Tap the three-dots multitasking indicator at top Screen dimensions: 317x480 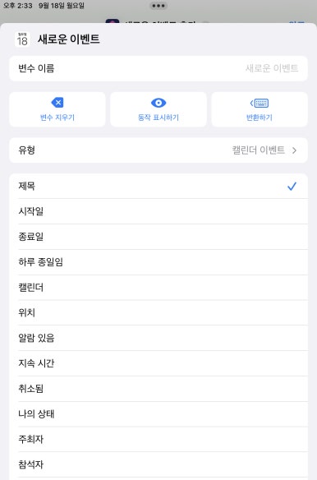(158, 6)
